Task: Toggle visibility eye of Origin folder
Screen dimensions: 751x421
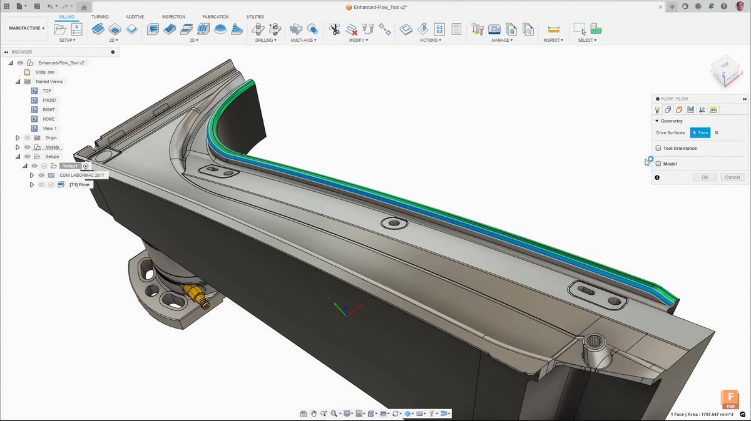Action: pyautogui.click(x=27, y=138)
